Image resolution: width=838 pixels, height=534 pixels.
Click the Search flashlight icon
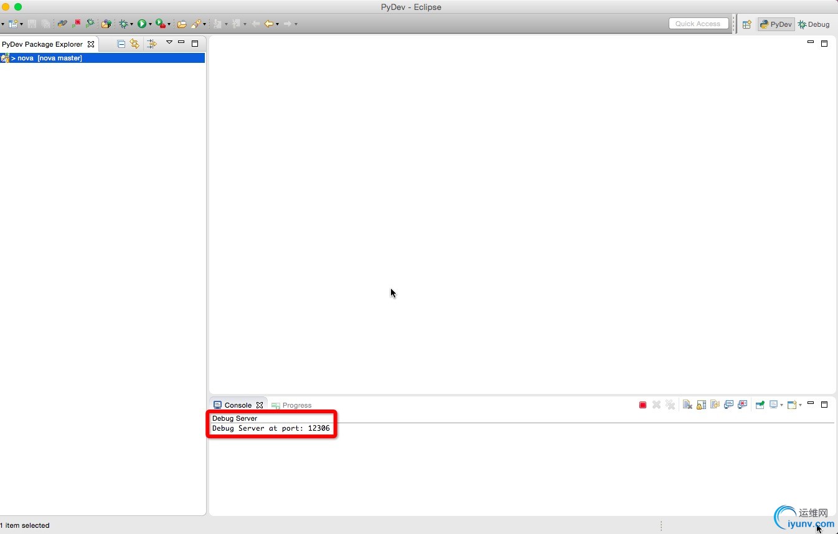[196, 24]
